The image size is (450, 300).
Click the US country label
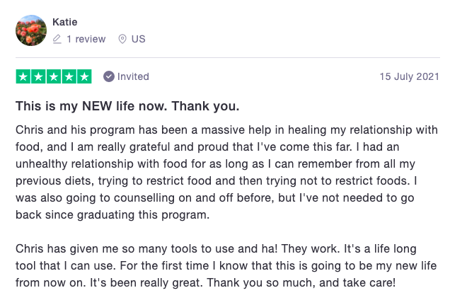point(139,40)
